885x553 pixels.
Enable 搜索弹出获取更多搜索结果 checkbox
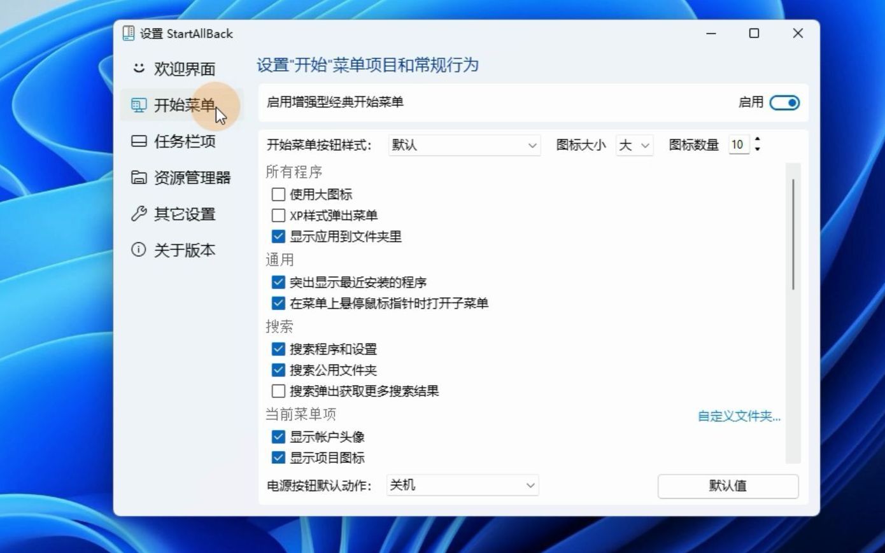(x=278, y=391)
